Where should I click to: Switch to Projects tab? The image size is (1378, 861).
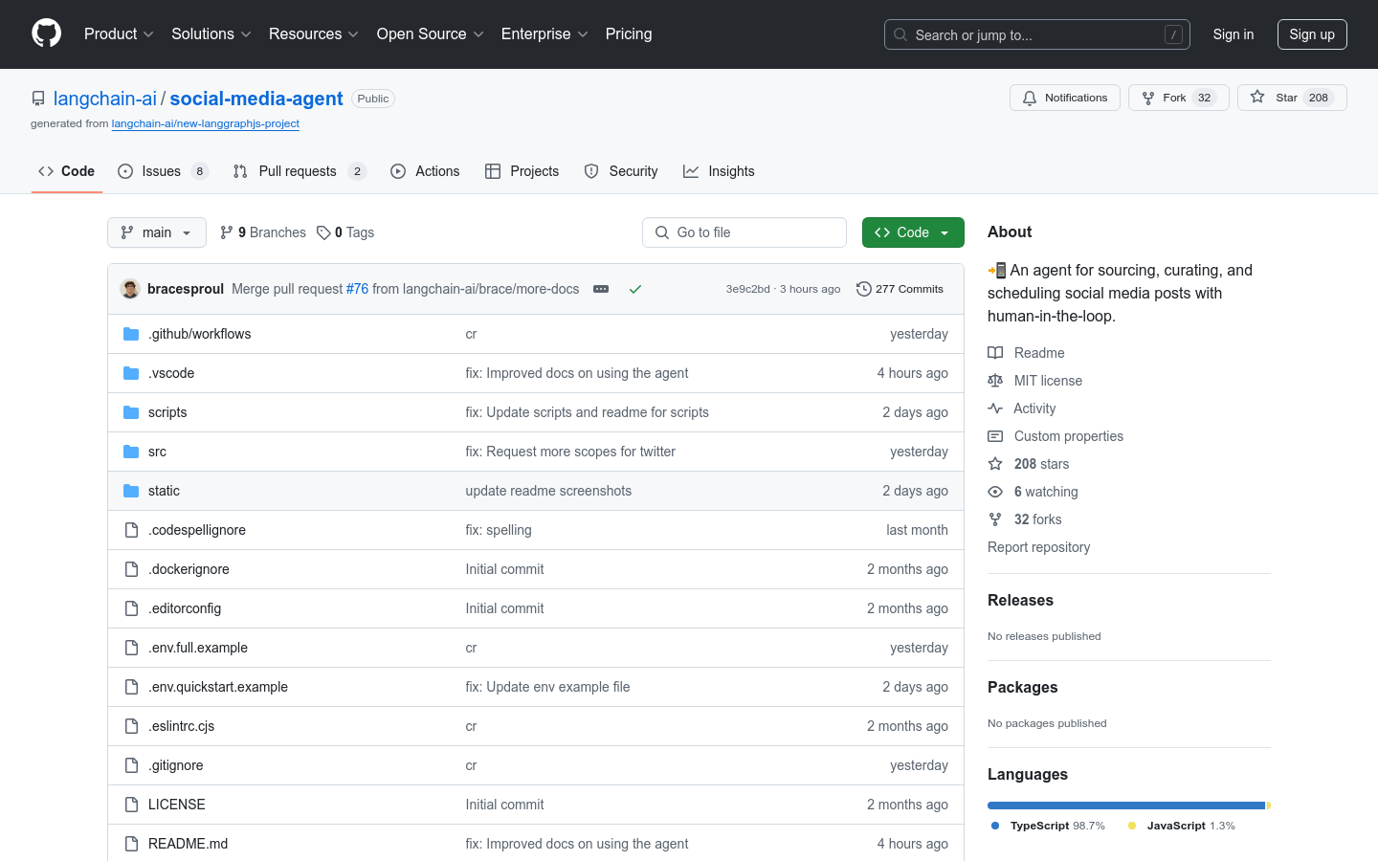tap(522, 171)
